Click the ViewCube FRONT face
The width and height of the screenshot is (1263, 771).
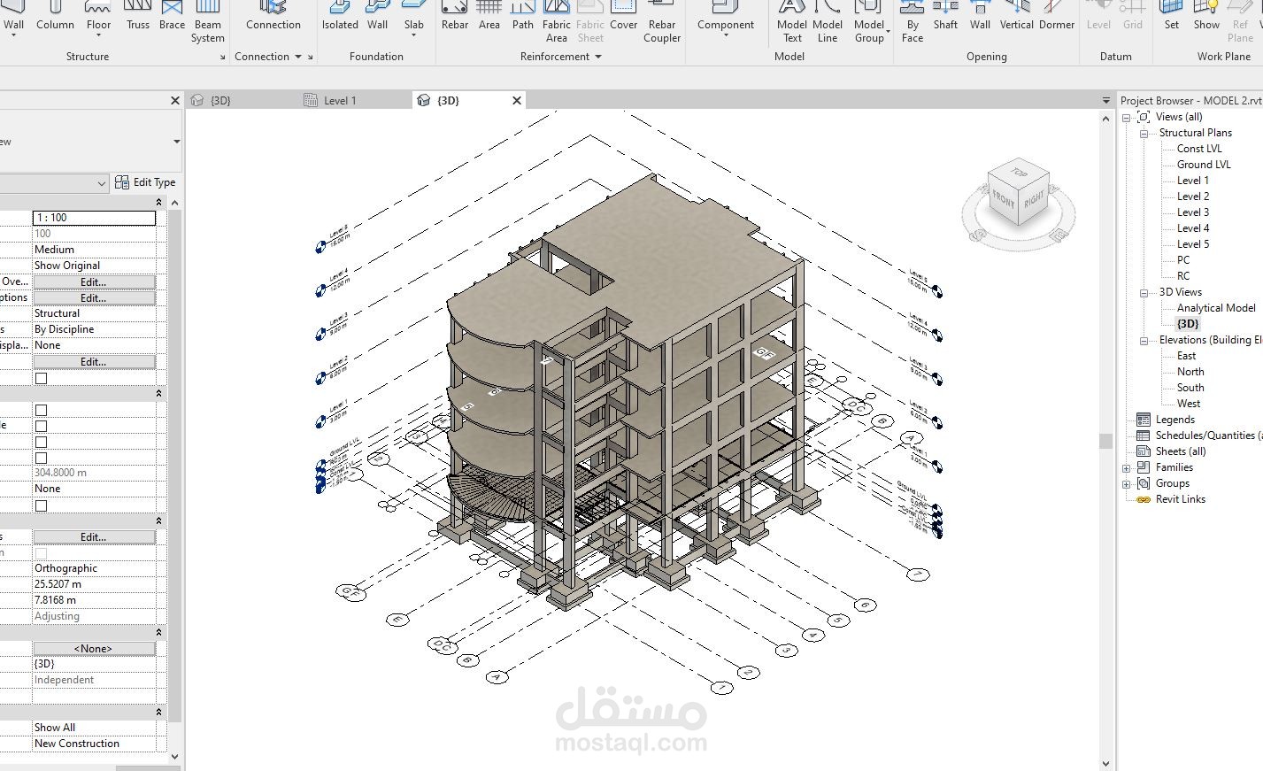tap(1005, 200)
